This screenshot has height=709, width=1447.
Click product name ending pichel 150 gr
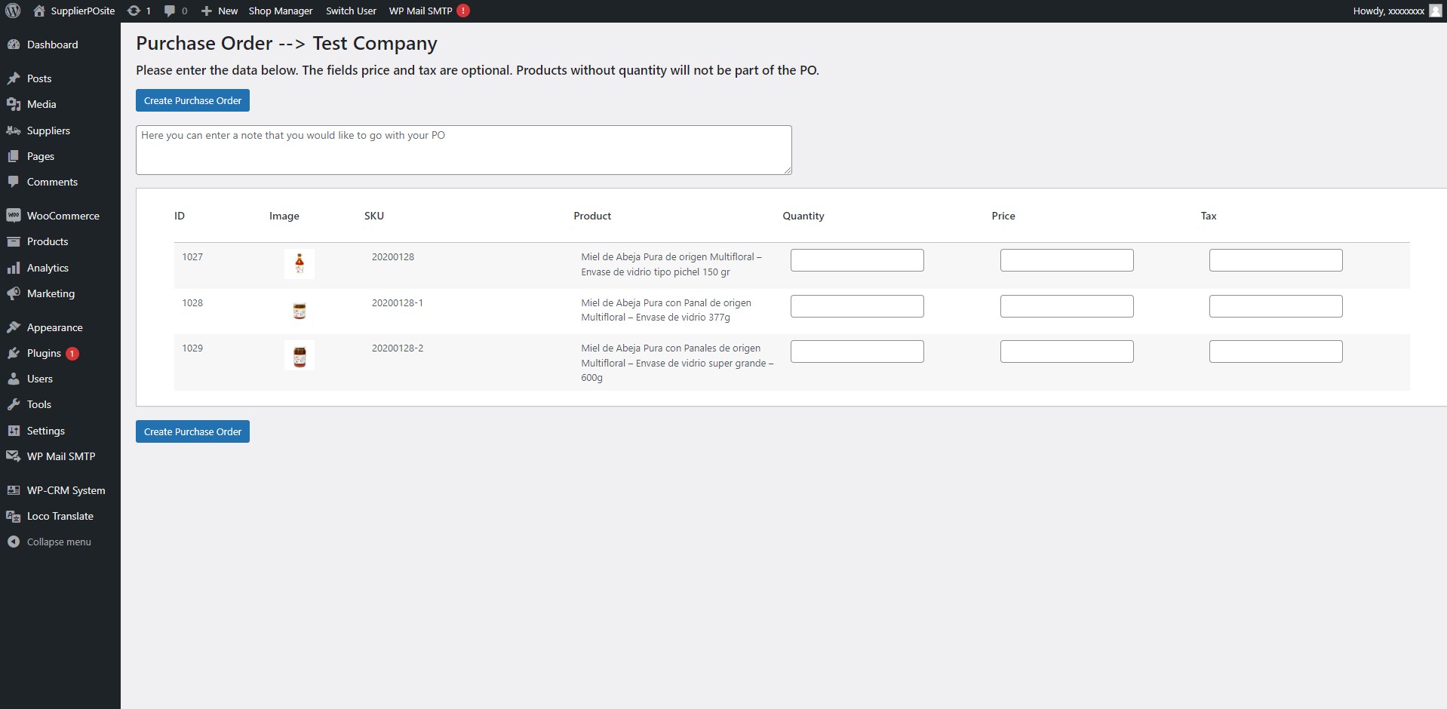click(671, 264)
